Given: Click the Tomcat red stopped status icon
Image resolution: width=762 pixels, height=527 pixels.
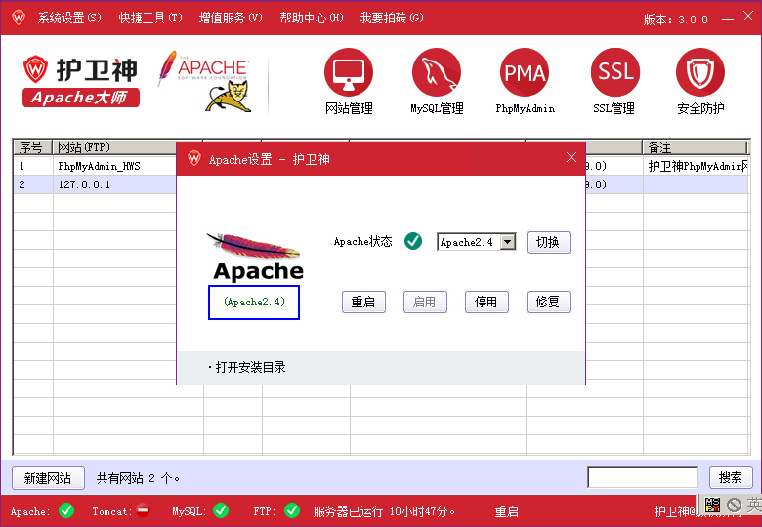Looking at the screenshot, I should 143,510.
